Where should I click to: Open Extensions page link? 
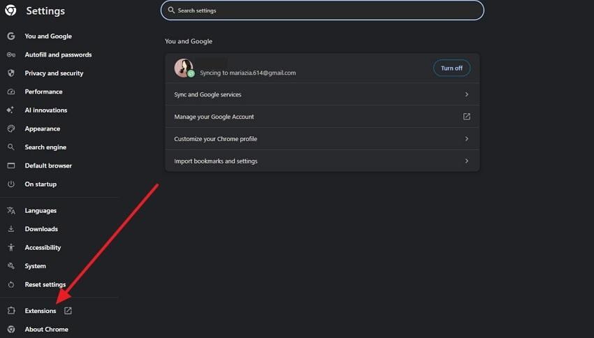(41, 311)
